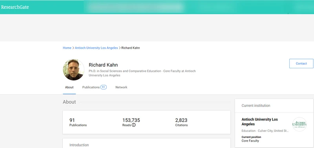Open Antioch University Los Angeles institution link
Viewport: 314px width, 148px height.
[259, 122]
